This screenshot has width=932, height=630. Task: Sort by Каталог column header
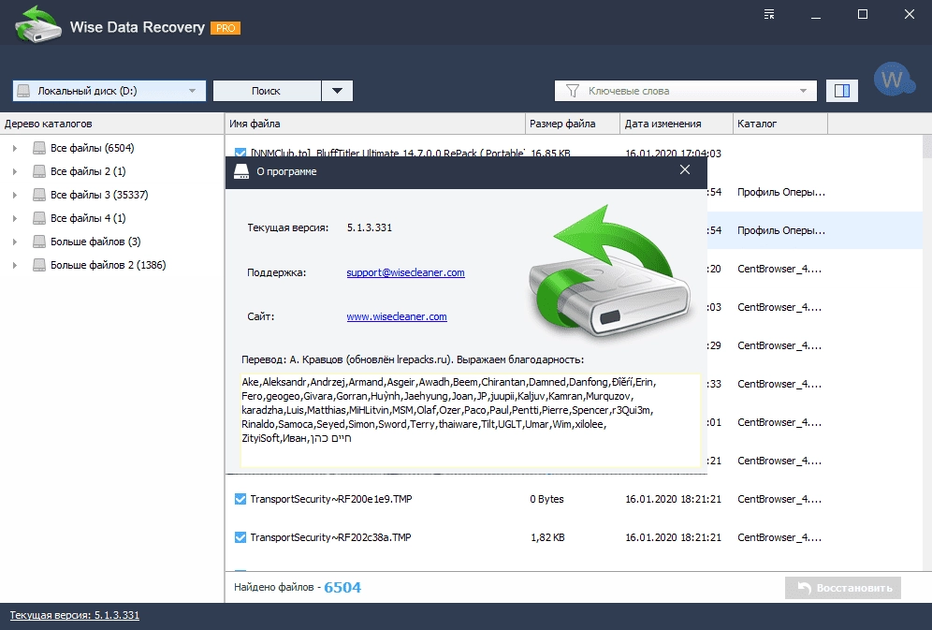coord(779,124)
